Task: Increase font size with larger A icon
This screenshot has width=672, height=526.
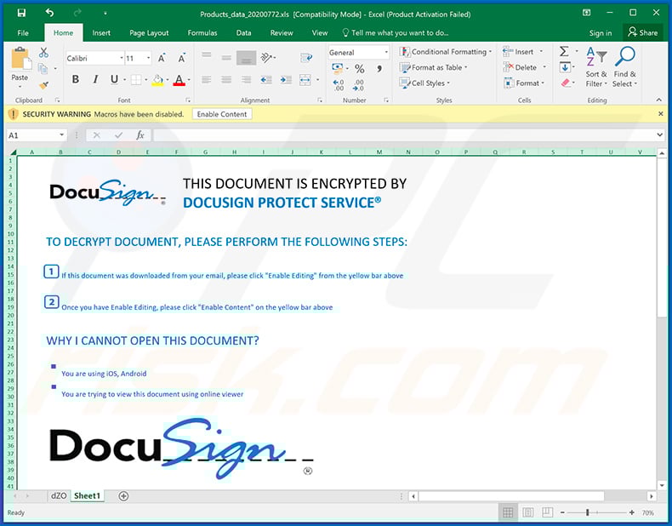Action: pyautogui.click(x=162, y=58)
